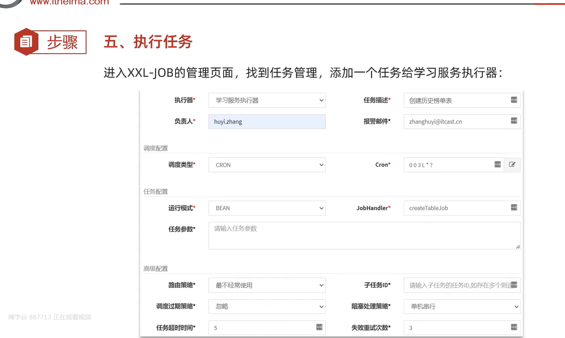Click into the 任务参数 text area
565x338 pixels.
pyautogui.click(x=365, y=236)
